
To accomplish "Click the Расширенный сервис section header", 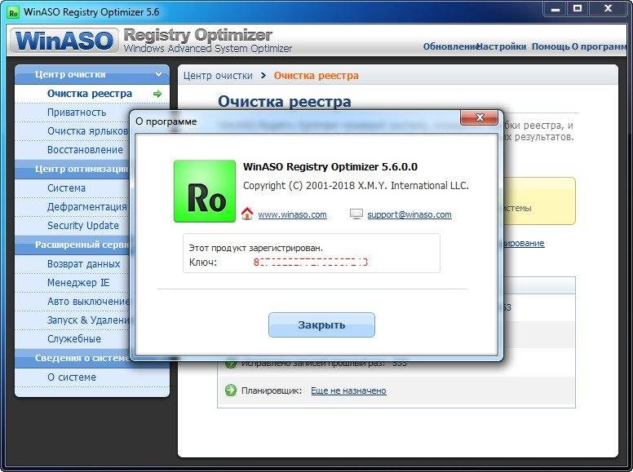I will pyautogui.click(x=73, y=245).
